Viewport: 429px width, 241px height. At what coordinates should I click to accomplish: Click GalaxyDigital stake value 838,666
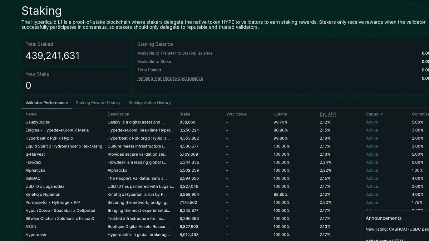pos(187,122)
